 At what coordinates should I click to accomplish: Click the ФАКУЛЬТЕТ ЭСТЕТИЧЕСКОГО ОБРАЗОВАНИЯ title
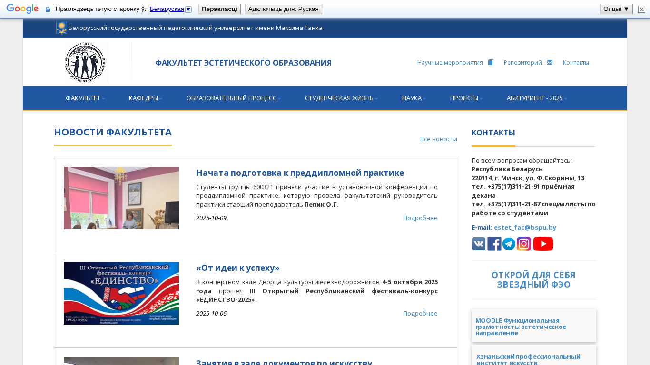click(x=243, y=63)
